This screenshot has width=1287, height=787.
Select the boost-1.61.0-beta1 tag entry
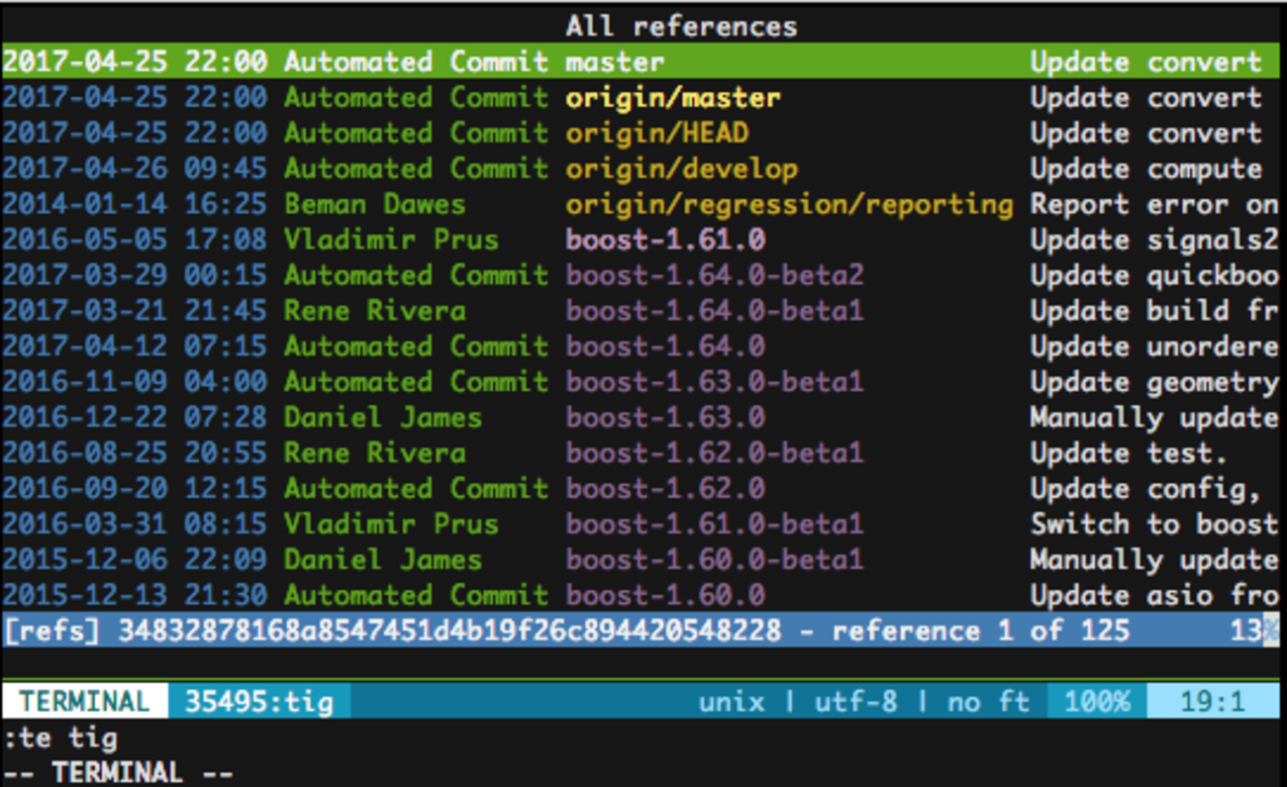tap(714, 525)
